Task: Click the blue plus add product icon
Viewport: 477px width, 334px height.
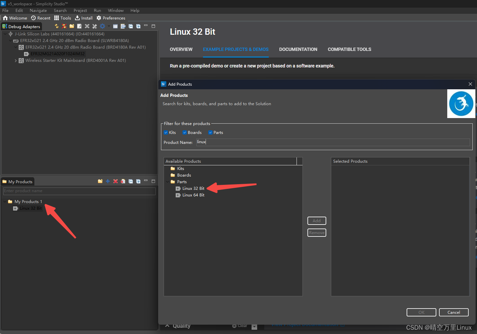Action: point(108,181)
